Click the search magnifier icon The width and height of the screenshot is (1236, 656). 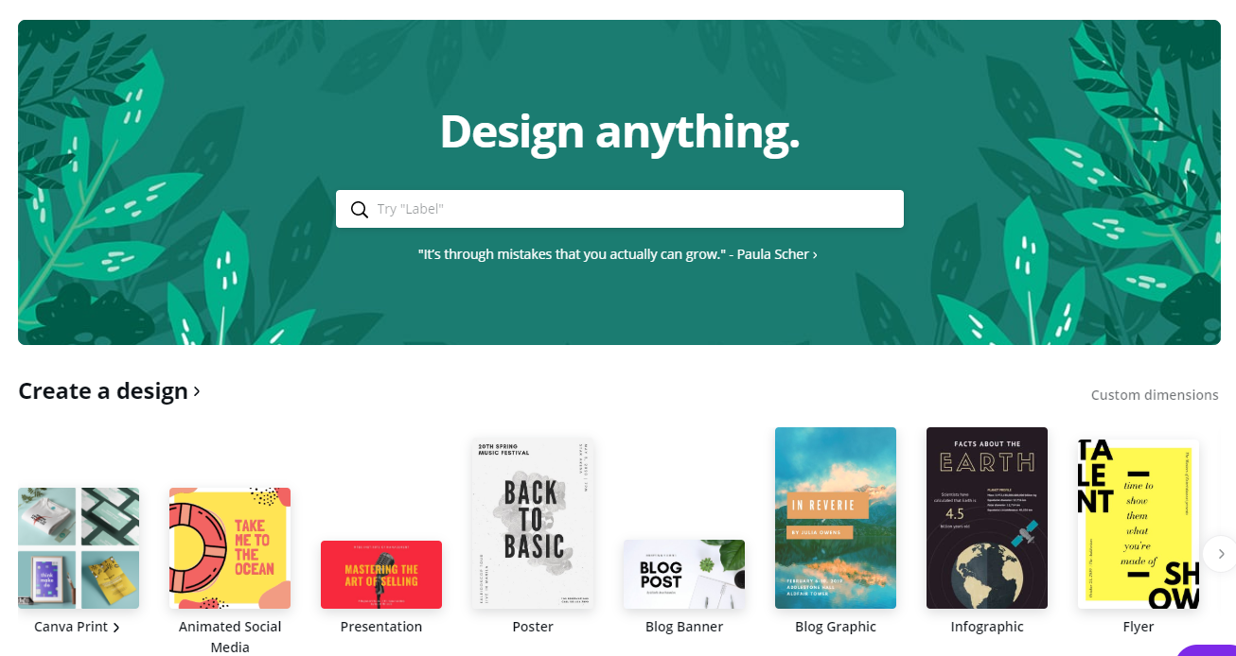pyautogui.click(x=360, y=210)
